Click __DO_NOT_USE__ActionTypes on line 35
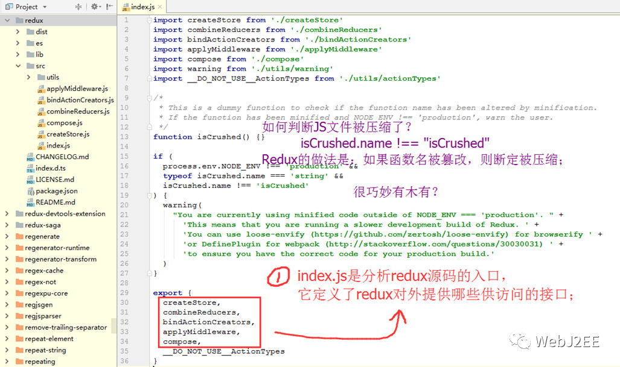The image size is (620, 367). pyautogui.click(x=224, y=351)
